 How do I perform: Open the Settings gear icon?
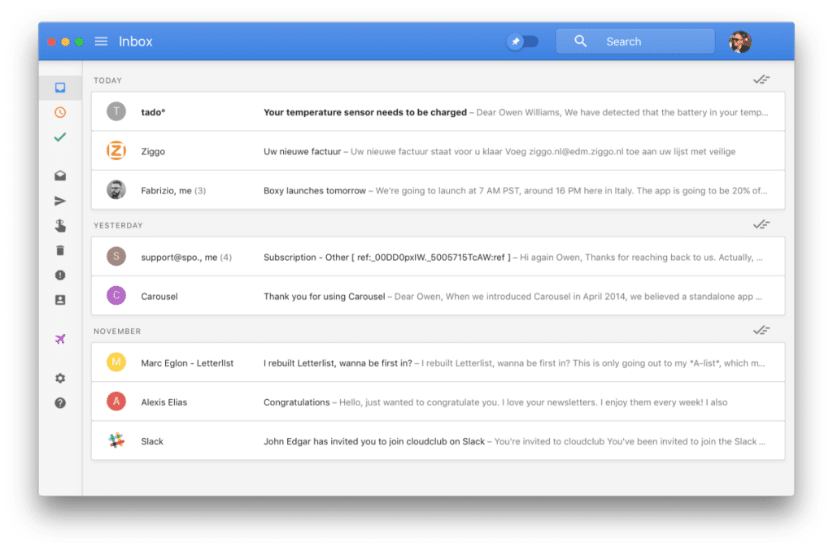point(60,378)
